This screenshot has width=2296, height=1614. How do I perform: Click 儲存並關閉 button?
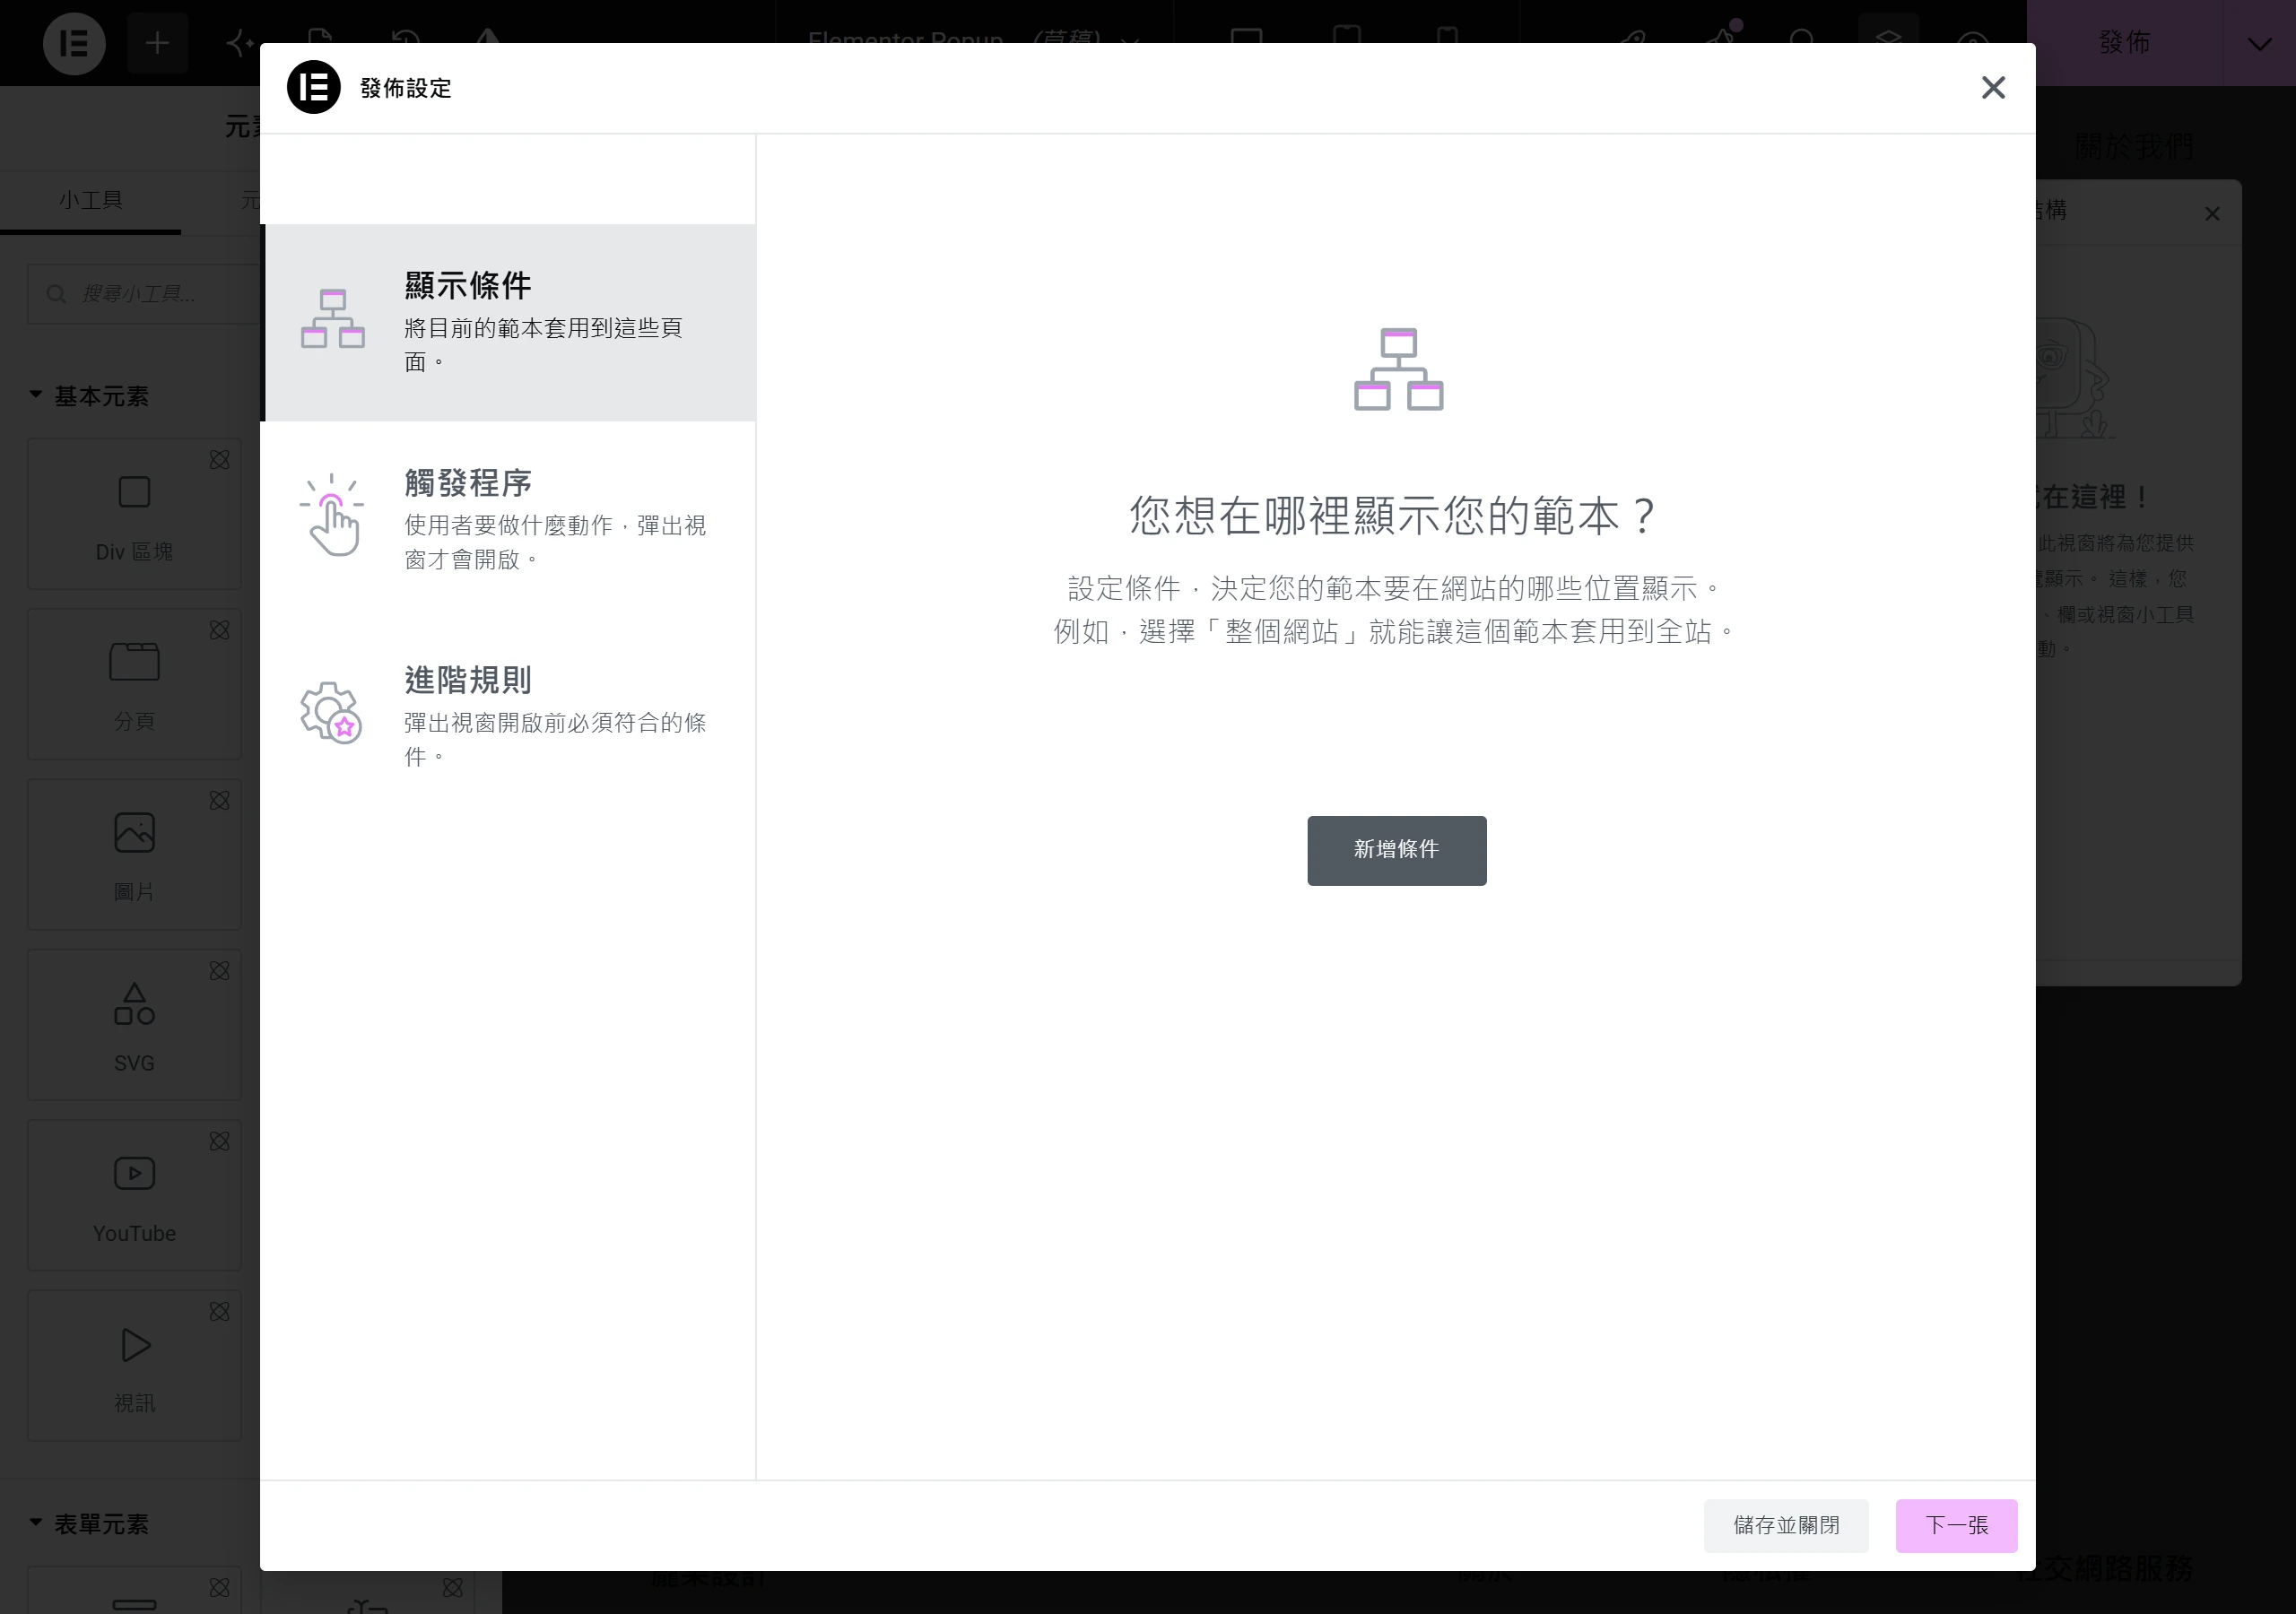pyautogui.click(x=1786, y=1525)
